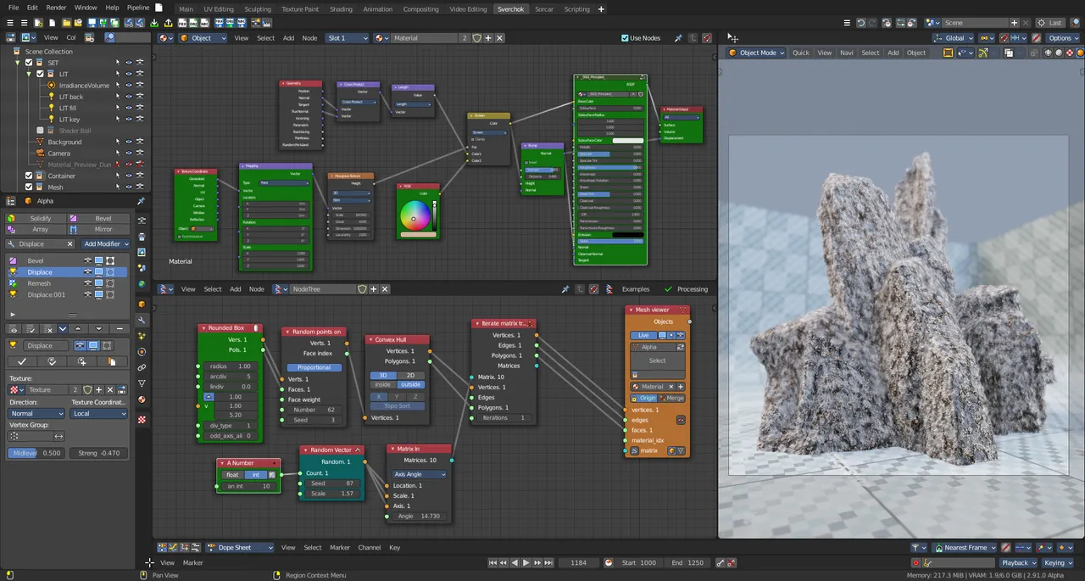Open the Playback dropdown in timeline
The image size is (1085, 581).
(x=1018, y=562)
